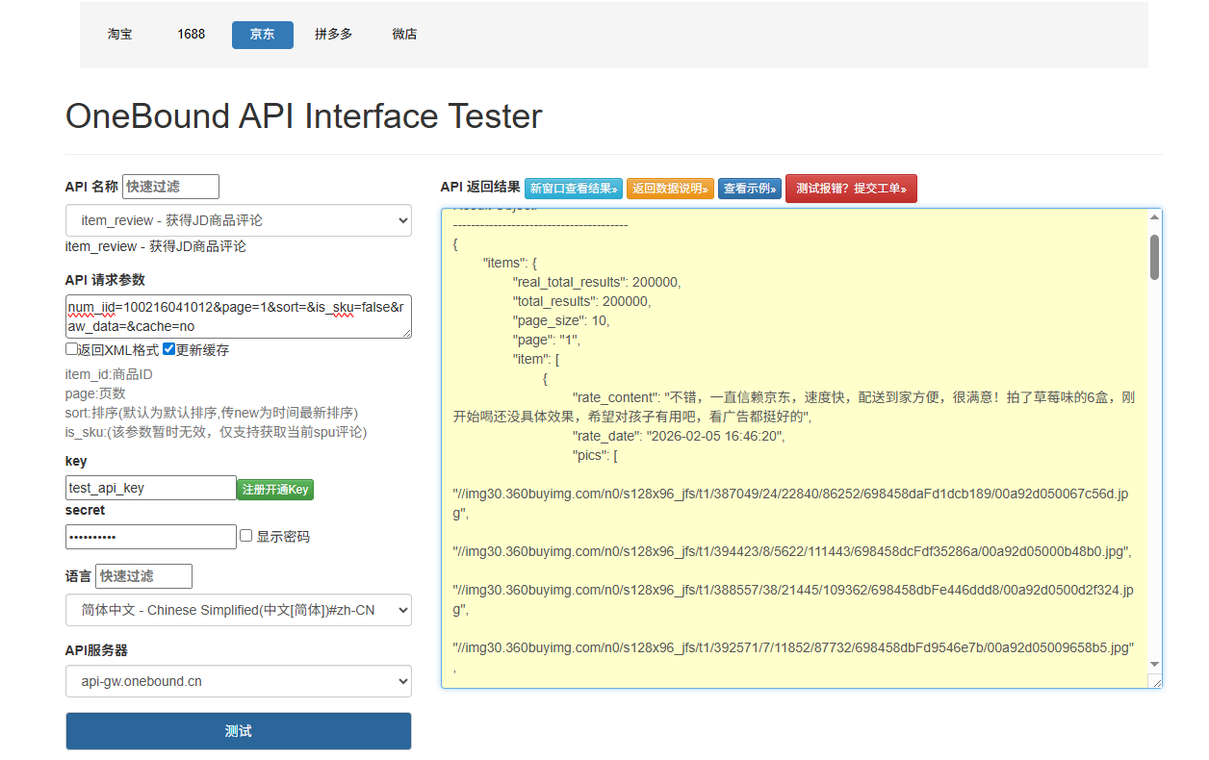This screenshot has height=760, width=1209.
Task: Expand the api-gw.onebound.cn server dropdown
Action: click(238, 681)
